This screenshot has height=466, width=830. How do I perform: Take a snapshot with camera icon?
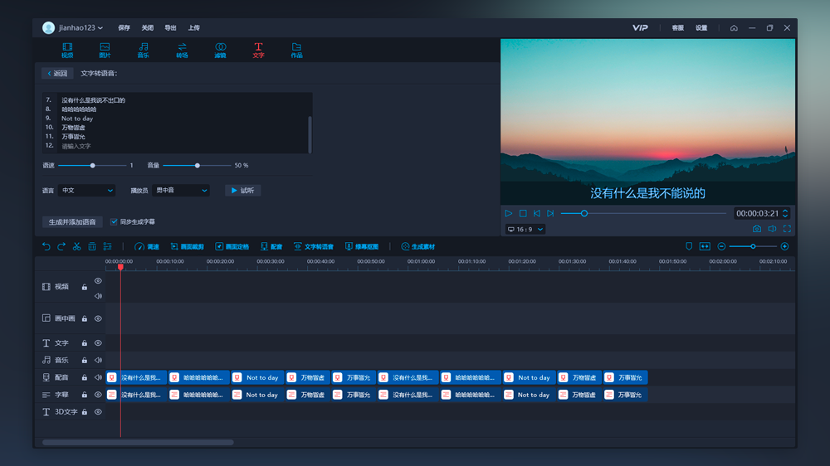[757, 229]
